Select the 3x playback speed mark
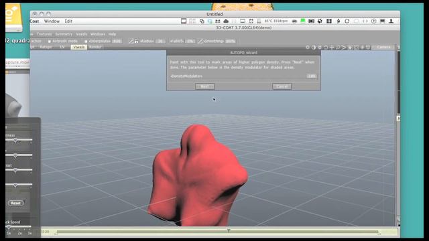429x241 pixels. 29,234
